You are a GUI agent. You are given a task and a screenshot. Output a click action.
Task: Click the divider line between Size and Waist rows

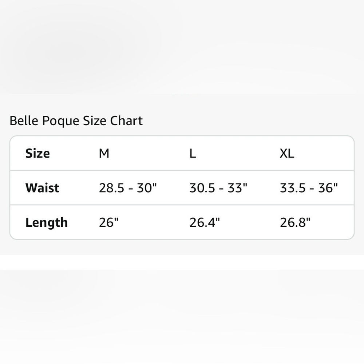(x=182, y=170)
